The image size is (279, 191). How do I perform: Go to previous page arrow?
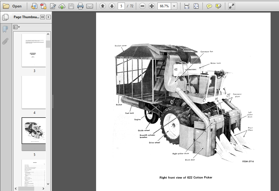coord(103,6)
